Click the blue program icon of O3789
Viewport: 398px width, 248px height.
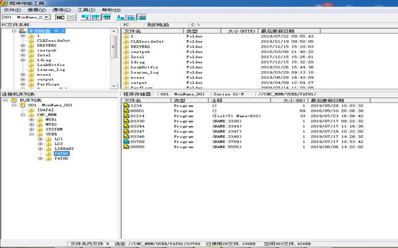[126, 142]
